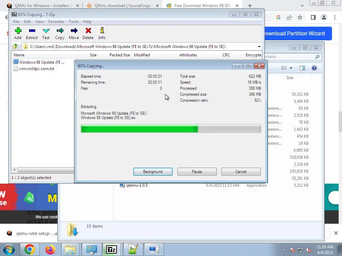Open Chrome profile menu
Screen dimensions: 342x256
click(x=324, y=17)
